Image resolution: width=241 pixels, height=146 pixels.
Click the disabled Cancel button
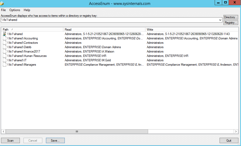(x=33, y=141)
